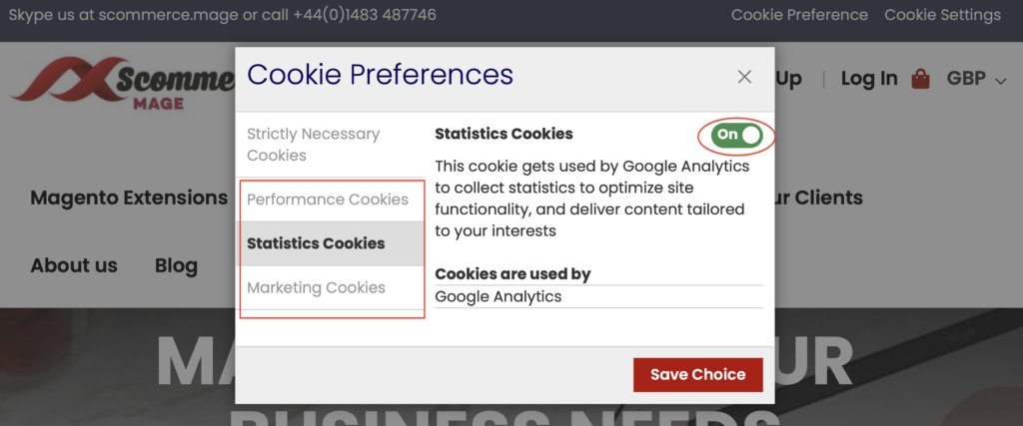Click the partially hidden Sign Up link

788,79
